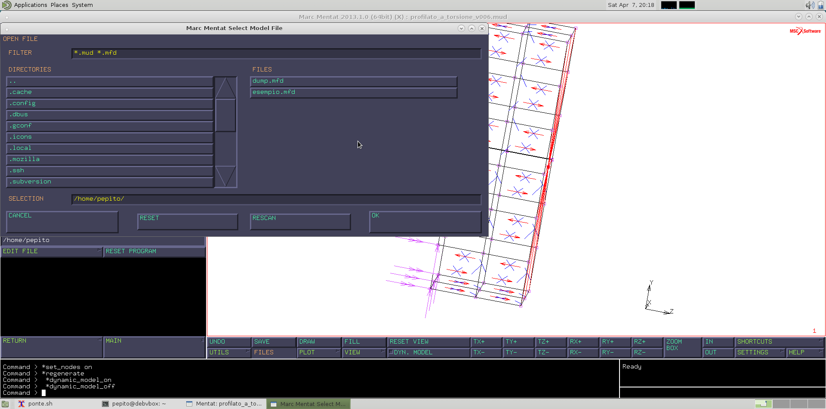Click the scroll-up arrow in the directories list
Screen dimensions: 826x409
(x=225, y=88)
